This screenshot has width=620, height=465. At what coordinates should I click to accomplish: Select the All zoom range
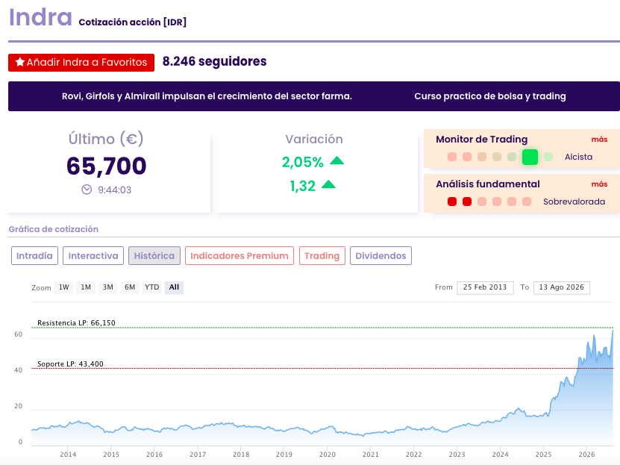click(174, 287)
